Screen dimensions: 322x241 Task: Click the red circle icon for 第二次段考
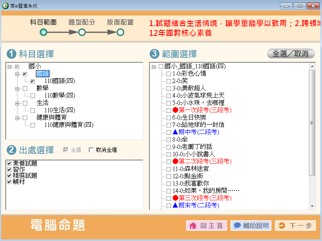[x=175, y=161]
